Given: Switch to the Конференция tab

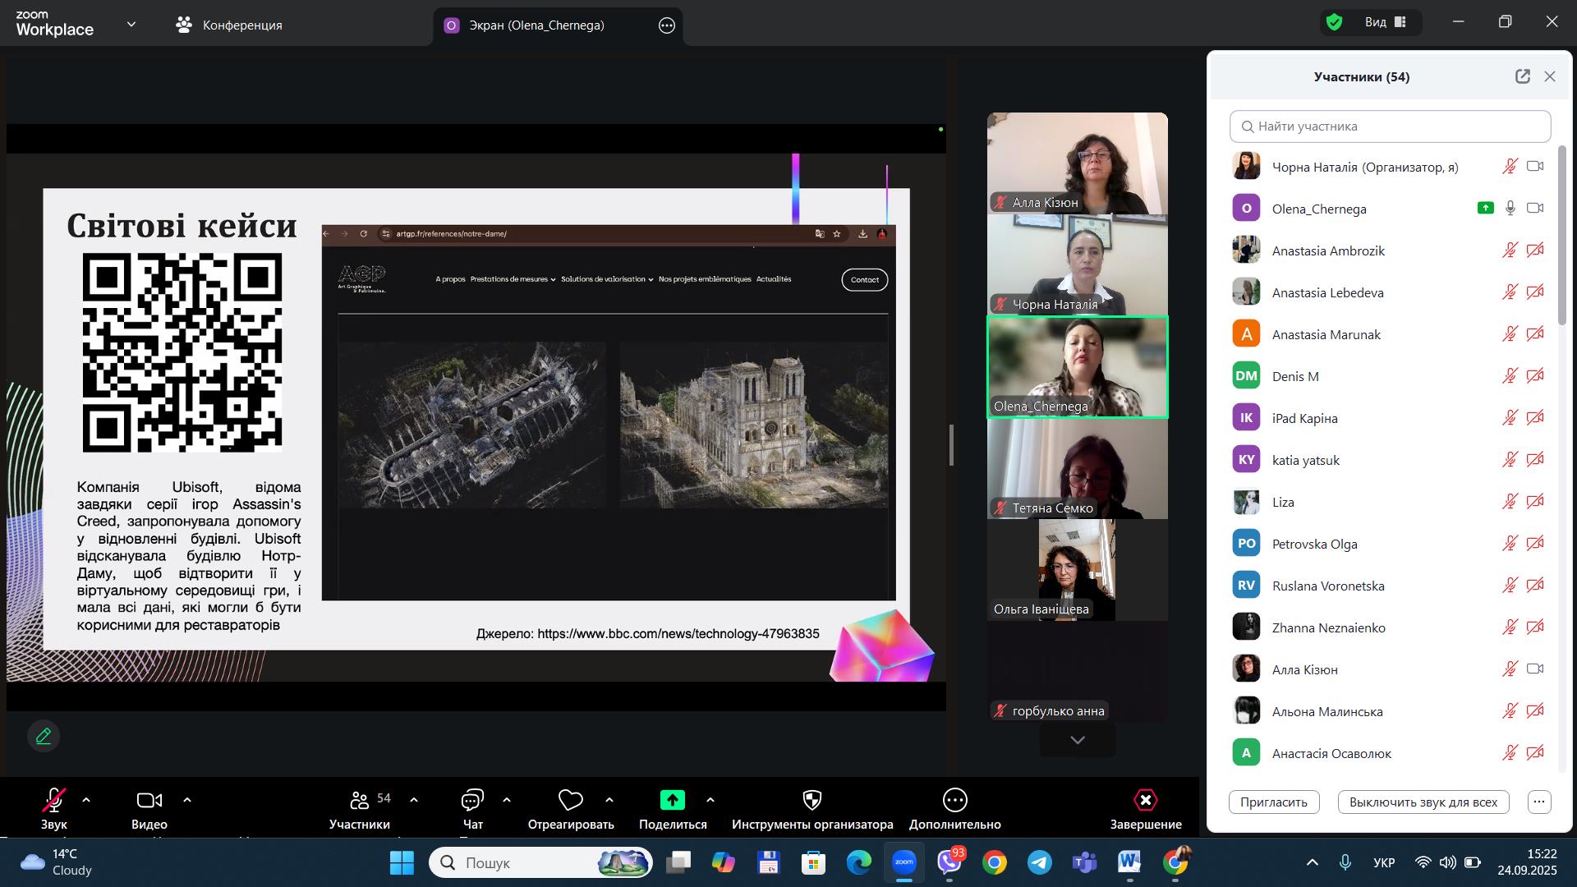Looking at the screenshot, I should 229,25.
